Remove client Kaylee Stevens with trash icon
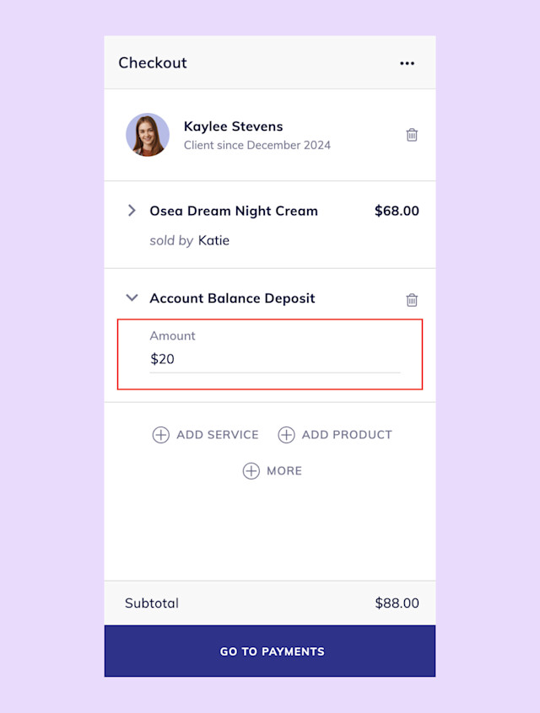The height and width of the screenshot is (713, 540). tap(412, 135)
